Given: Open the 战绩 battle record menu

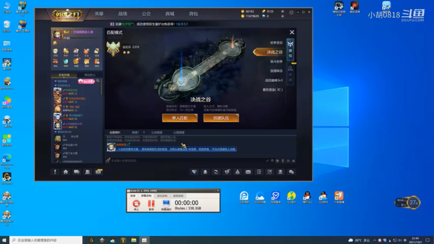Looking at the screenshot, I should pyautogui.click(x=123, y=14).
